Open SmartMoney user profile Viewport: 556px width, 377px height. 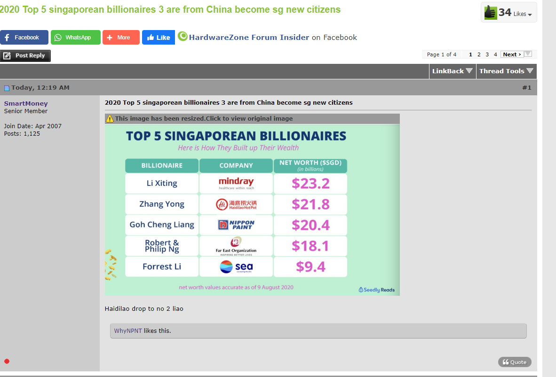coord(26,103)
